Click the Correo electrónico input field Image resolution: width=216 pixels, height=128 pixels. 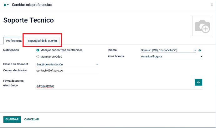[x=67, y=71]
